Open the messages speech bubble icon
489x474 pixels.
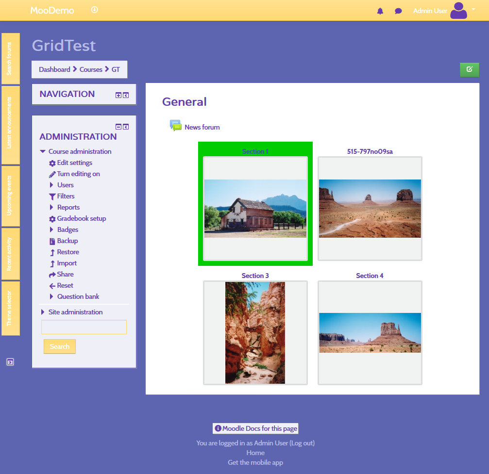(398, 11)
